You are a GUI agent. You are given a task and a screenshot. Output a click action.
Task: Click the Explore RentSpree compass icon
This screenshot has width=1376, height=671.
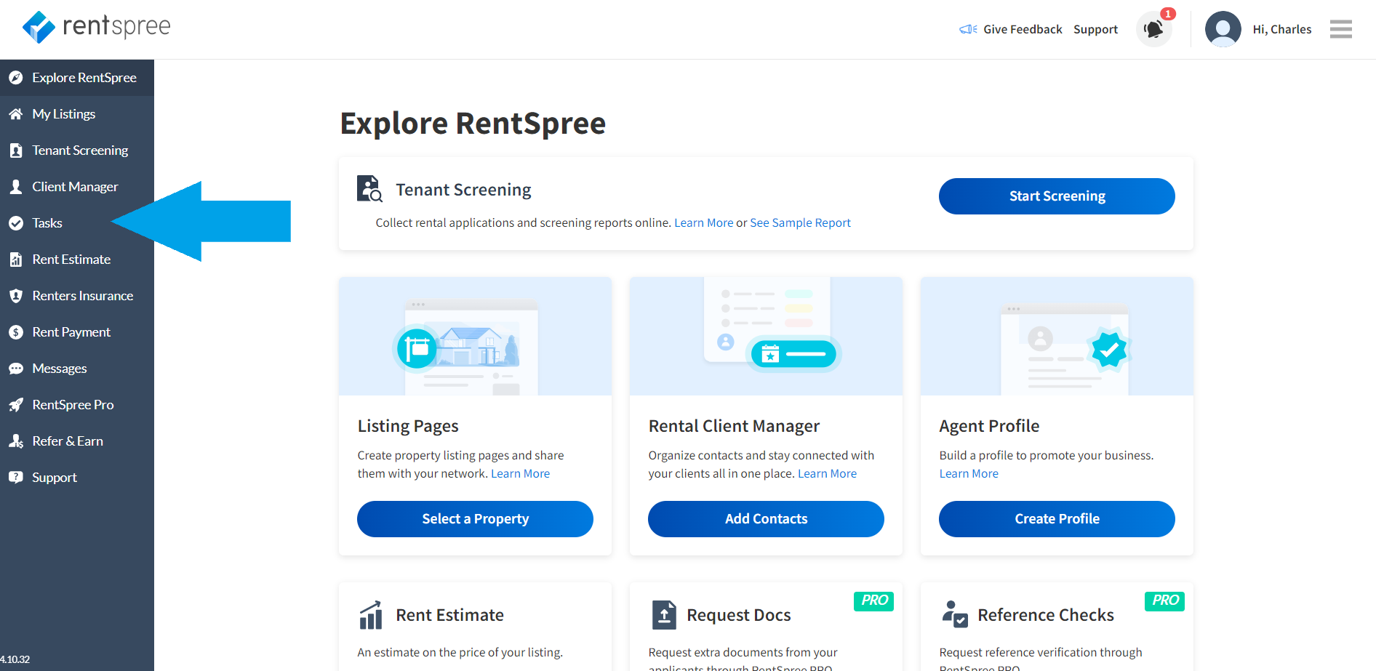click(16, 78)
